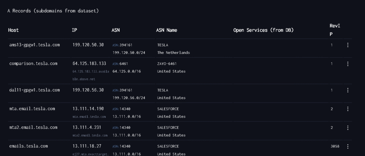Open the three-dot menu for dal11-gpgw1.tesla.com
The image size is (365, 156).
(348, 90)
